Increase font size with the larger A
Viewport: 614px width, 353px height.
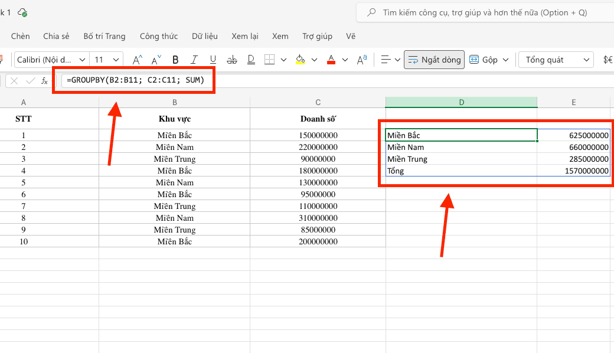137,60
